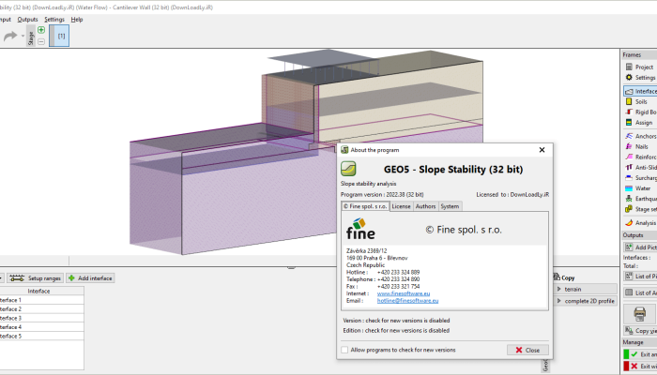The height and width of the screenshot is (375, 657).
Task: Switch to the System tab in About dialog
Action: coord(450,206)
